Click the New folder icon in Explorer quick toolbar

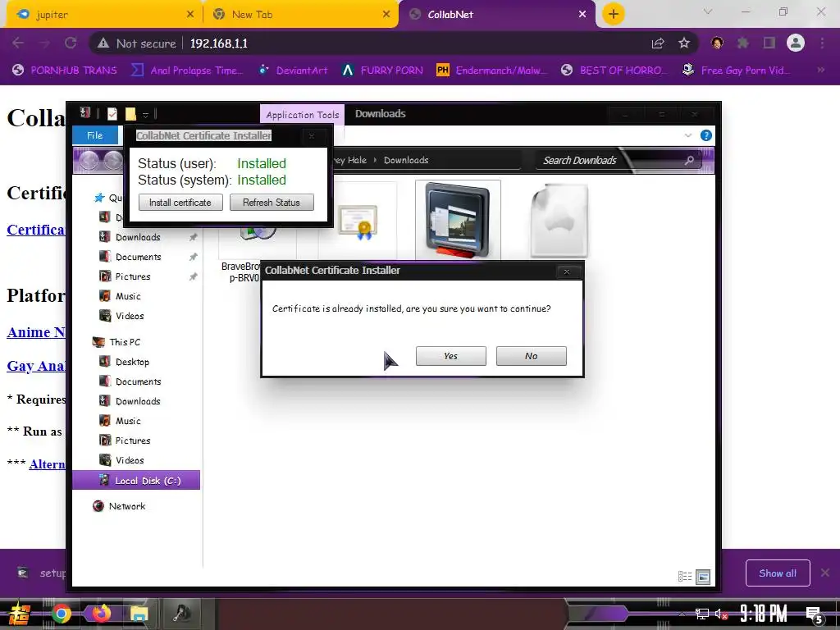tap(130, 113)
